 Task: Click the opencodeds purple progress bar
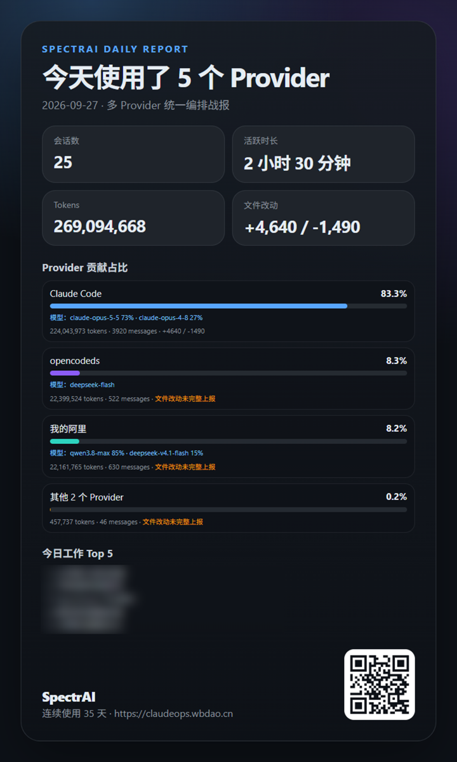click(x=65, y=373)
